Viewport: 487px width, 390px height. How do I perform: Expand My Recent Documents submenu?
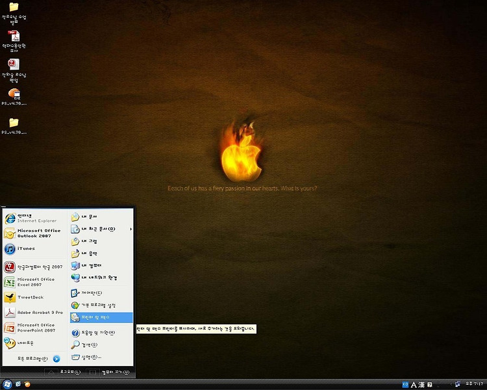101,229
